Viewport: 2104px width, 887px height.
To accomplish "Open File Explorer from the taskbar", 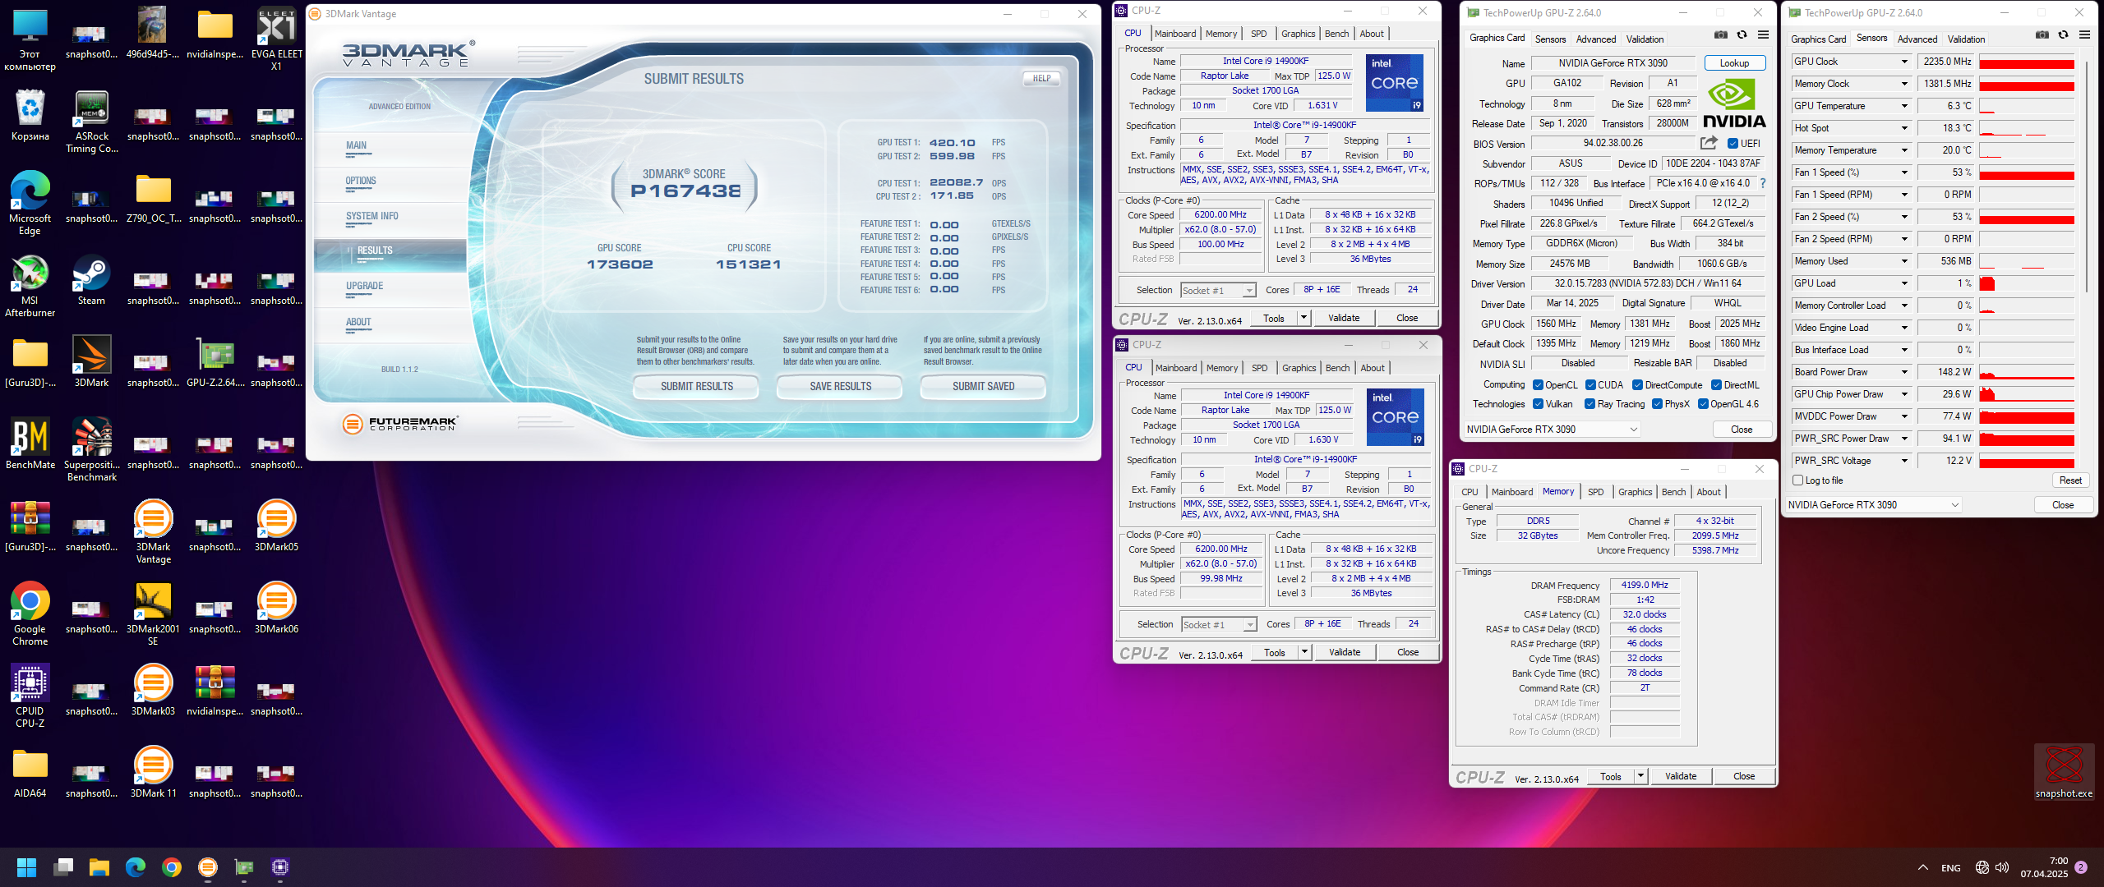I will (99, 867).
